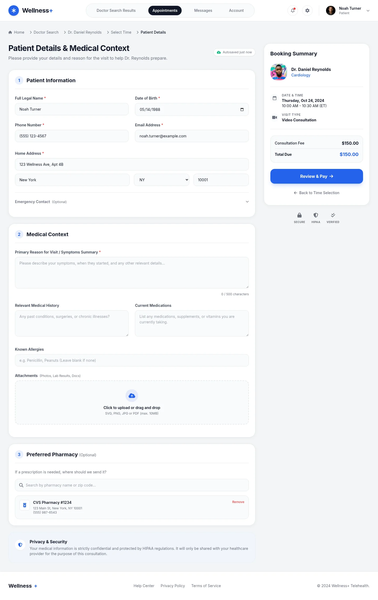This screenshot has height=600, width=378.
Task: Click the CVS Pharmacy #1234 card name
Action: coord(52,503)
